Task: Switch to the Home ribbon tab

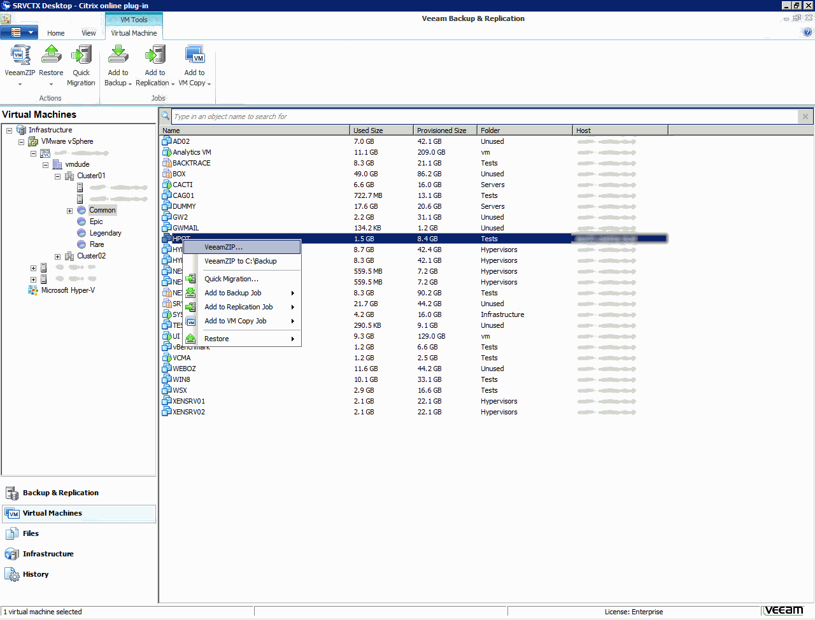Action: coord(55,33)
